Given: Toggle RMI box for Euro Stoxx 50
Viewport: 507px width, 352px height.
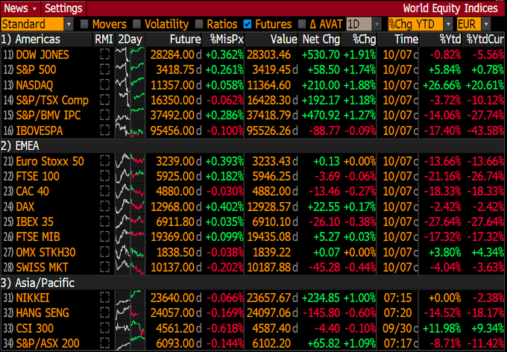Looking at the screenshot, I should pos(105,161).
